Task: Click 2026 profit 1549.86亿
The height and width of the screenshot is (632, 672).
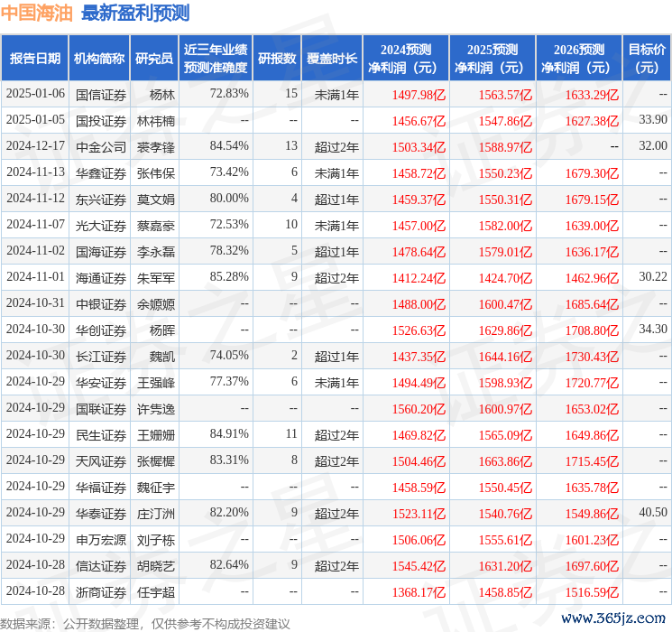Action: pos(593,514)
